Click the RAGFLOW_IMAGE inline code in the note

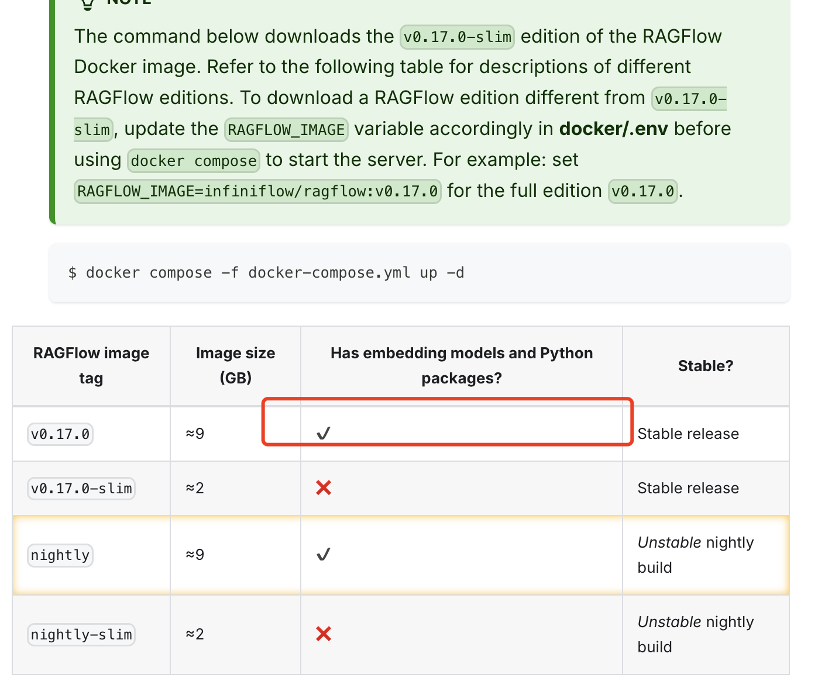tap(286, 129)
